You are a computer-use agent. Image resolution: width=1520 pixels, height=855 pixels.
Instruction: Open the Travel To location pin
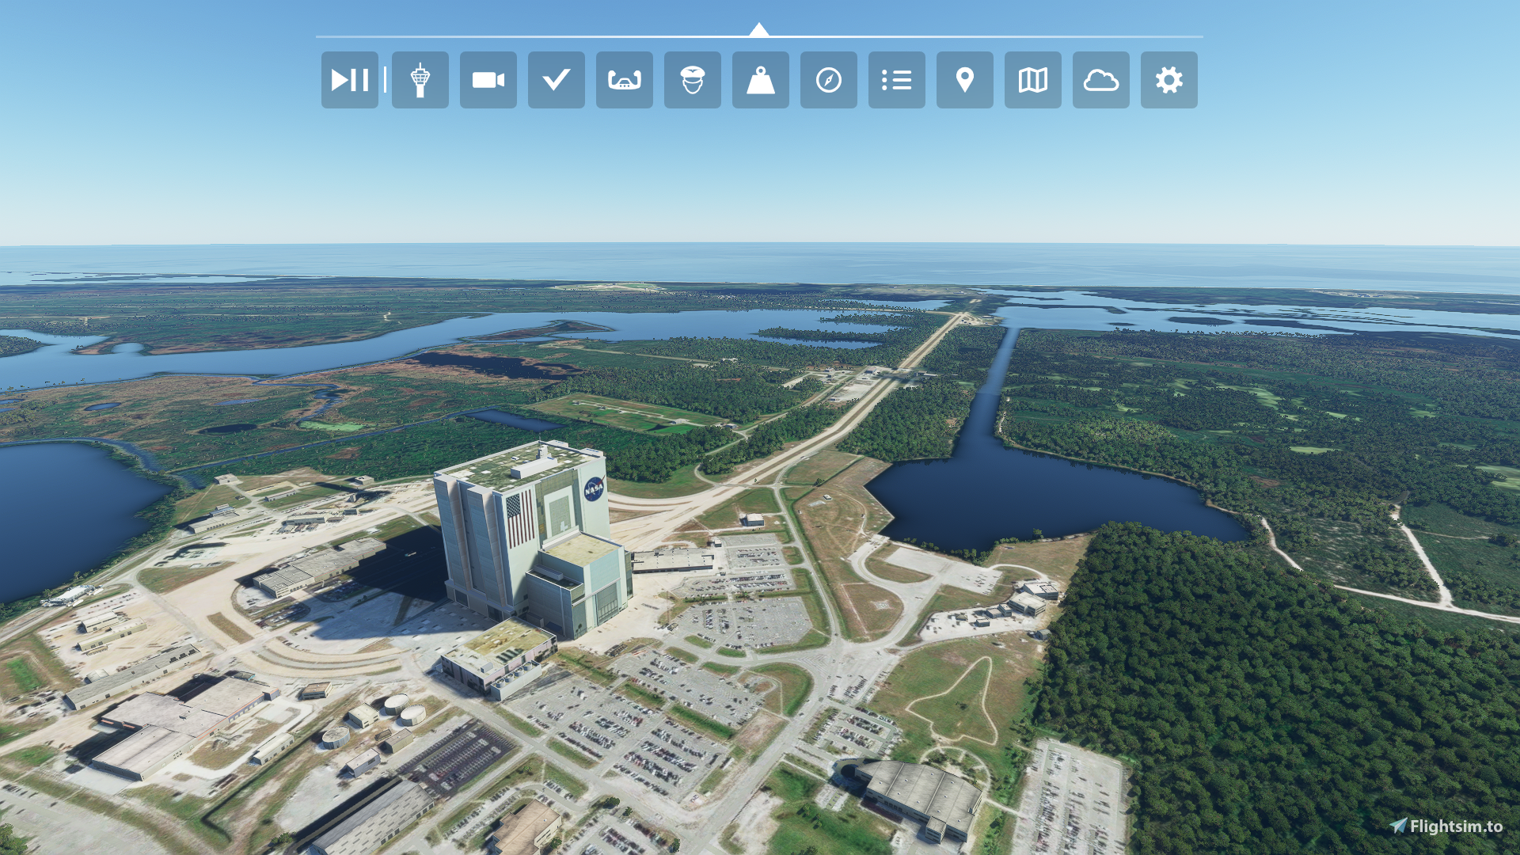(965, 80)
